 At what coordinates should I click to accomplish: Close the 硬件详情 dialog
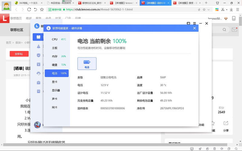194,28
